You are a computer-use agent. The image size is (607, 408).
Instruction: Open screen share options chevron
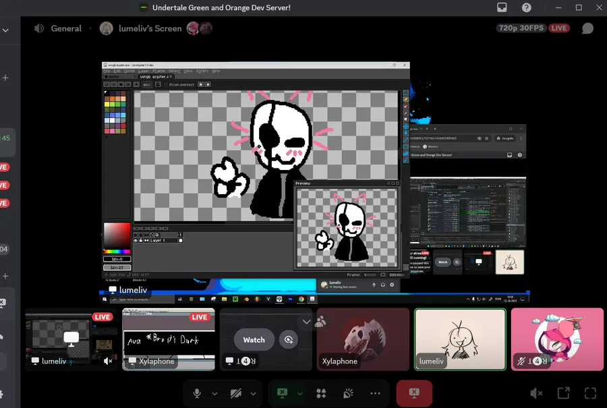click(x=299, y=394)
